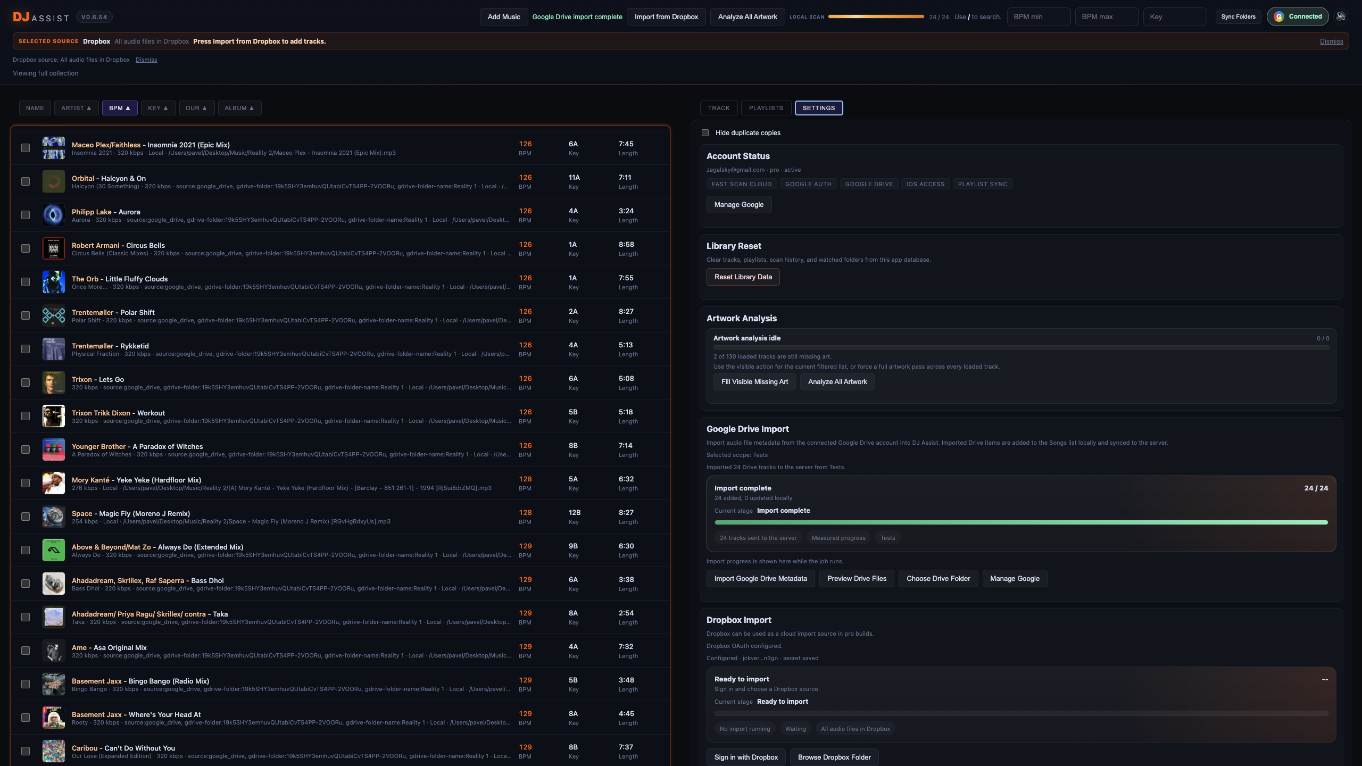
Task: Click the Space Magic Fly cover art
Action: (54, 517)
